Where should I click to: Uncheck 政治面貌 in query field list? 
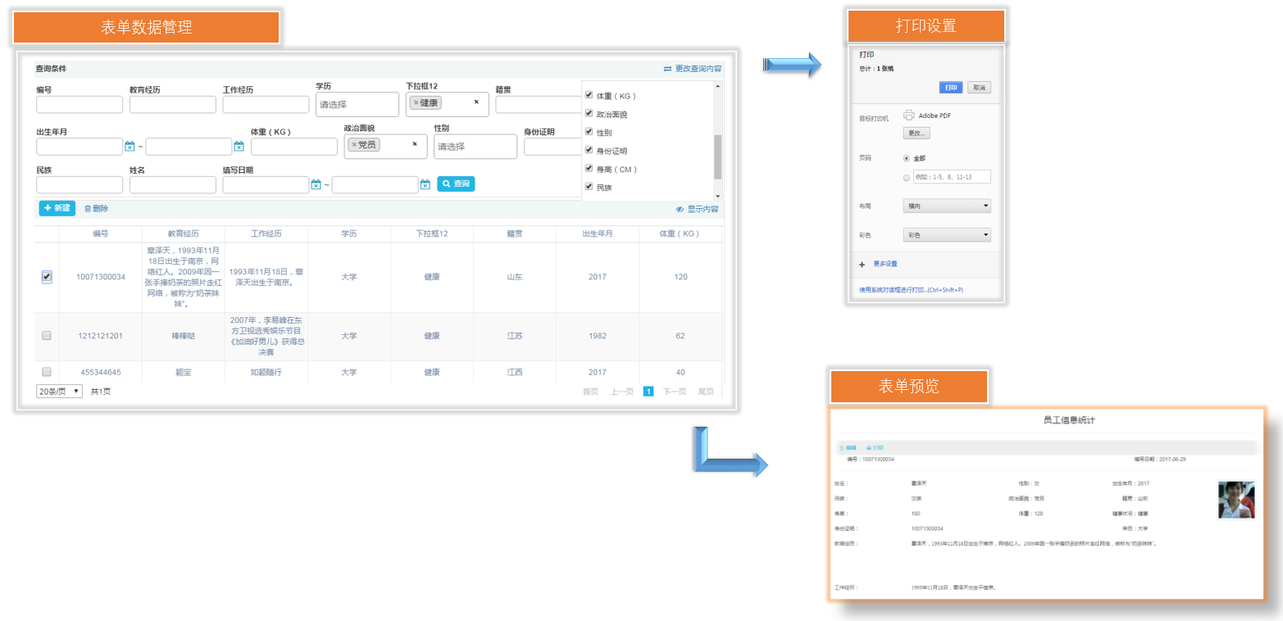coord(589,114)
